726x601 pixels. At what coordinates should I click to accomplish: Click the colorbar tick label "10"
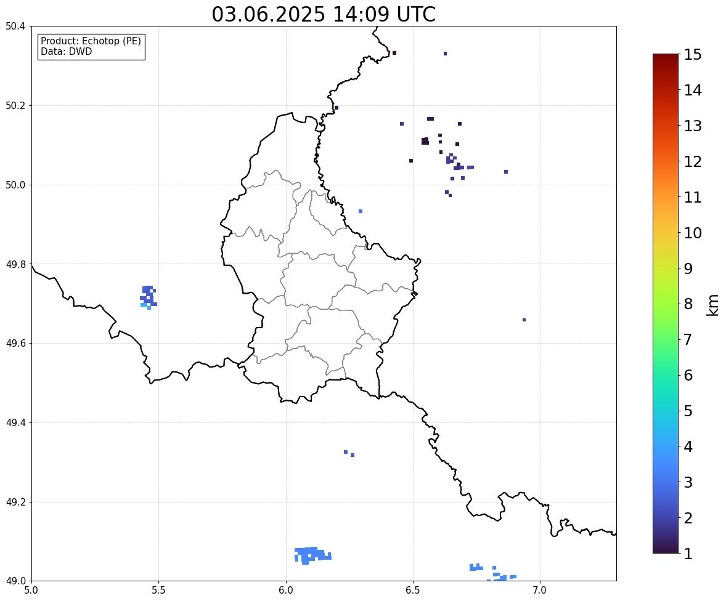693,233
